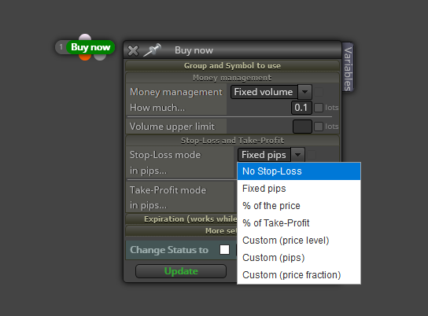
Task: Select the green Buy now block
Action: pyautogui.click(x=90, y=47)
